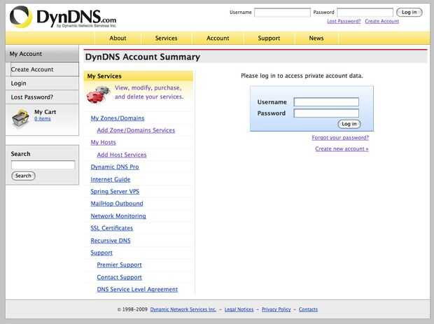
Task: Select Login in the sidebar
Action: point(42,83)
